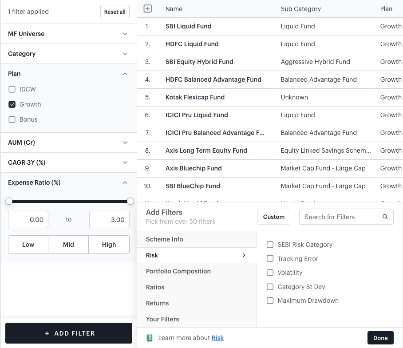The width and height of the screenshot is (403, 348).
Task: Click the Sub Category column header
Action: pyautogui.click(x=301, y=9)
